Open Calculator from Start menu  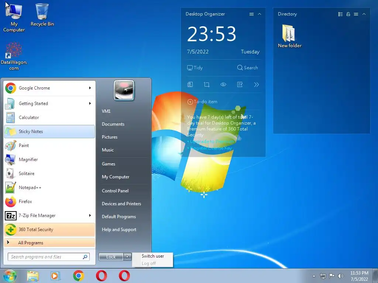point(49,118)
